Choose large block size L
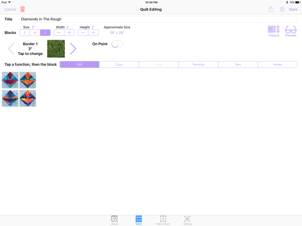302x226 pixels. click(45, 33)
